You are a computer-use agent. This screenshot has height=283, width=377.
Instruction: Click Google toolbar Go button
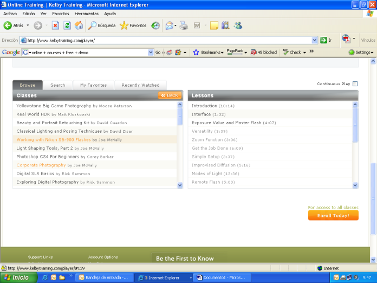pyautogui.click(x=158, y=52)
